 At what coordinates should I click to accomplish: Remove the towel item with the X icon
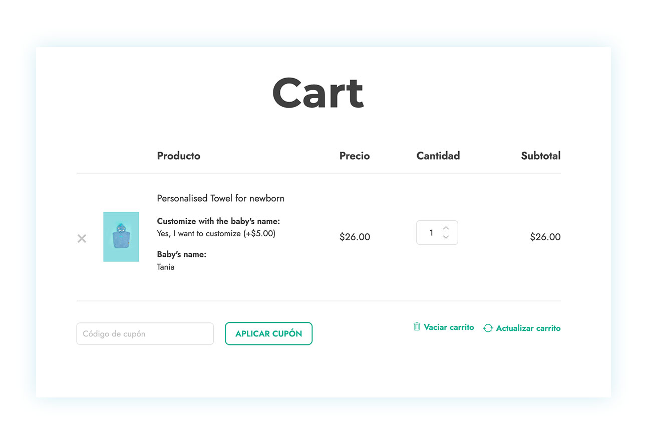(82, 239)
